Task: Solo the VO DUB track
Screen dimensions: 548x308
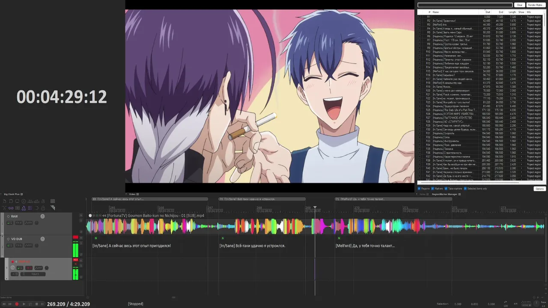Action: pos(81,243)
